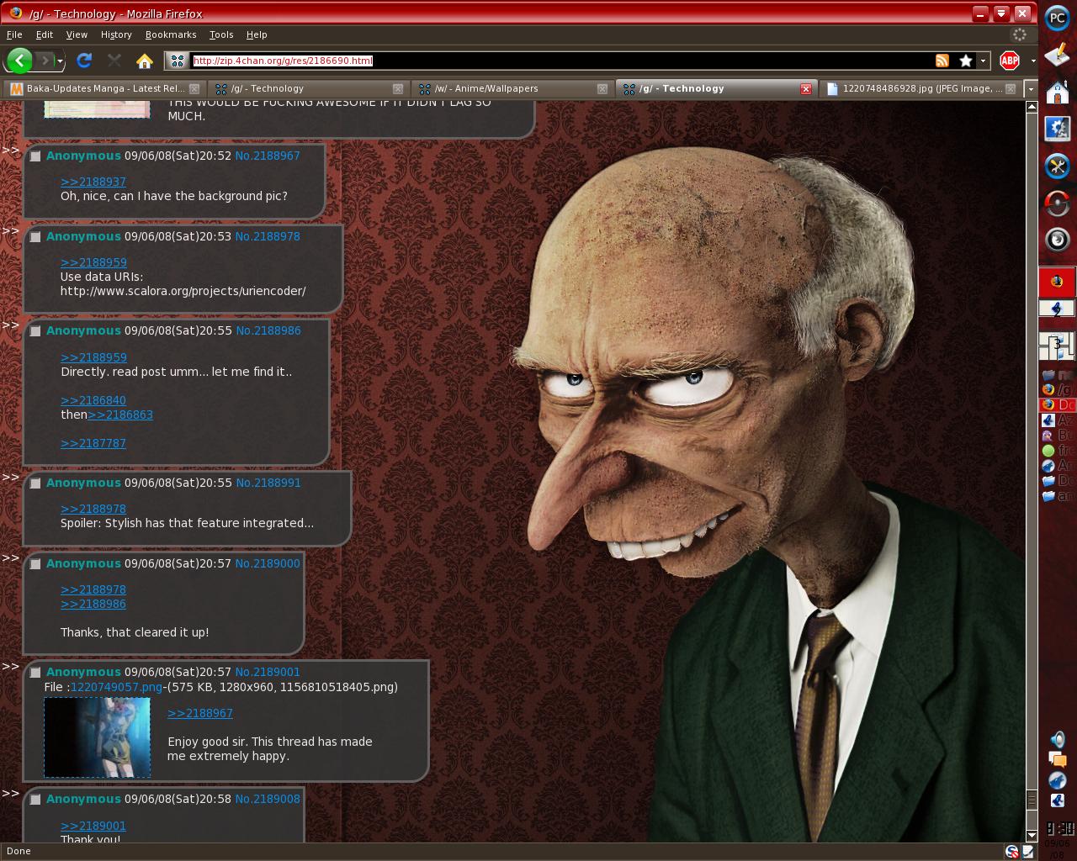The height and width of the screenshot is (861, 1077).
Task: Open the volume speaker tray icon
Action: (x=1057, y=740)
